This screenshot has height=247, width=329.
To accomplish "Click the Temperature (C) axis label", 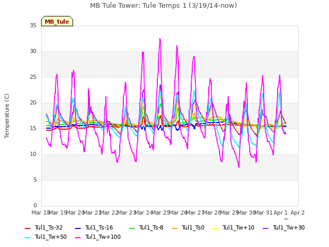I will 7,116.
